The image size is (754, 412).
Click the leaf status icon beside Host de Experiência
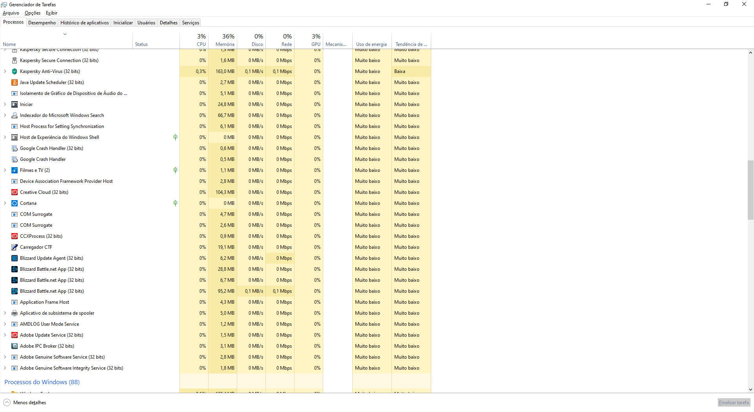click(175, 137)
